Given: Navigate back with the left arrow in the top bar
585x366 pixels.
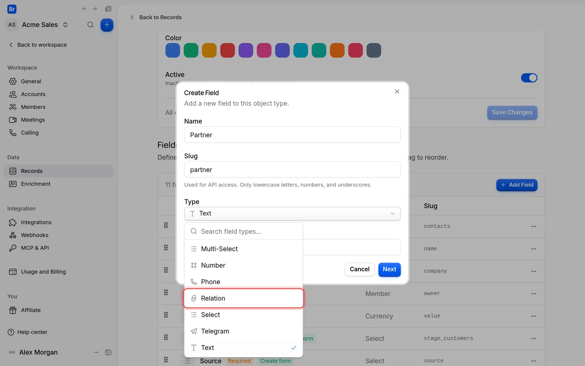Looking at the screenshot, I should (84, 9).
